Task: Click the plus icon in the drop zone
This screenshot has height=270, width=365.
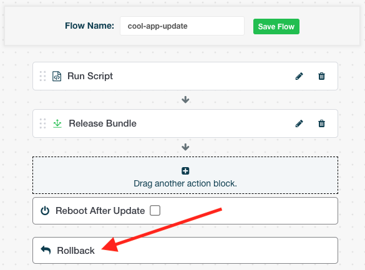Action: [185, 171]
